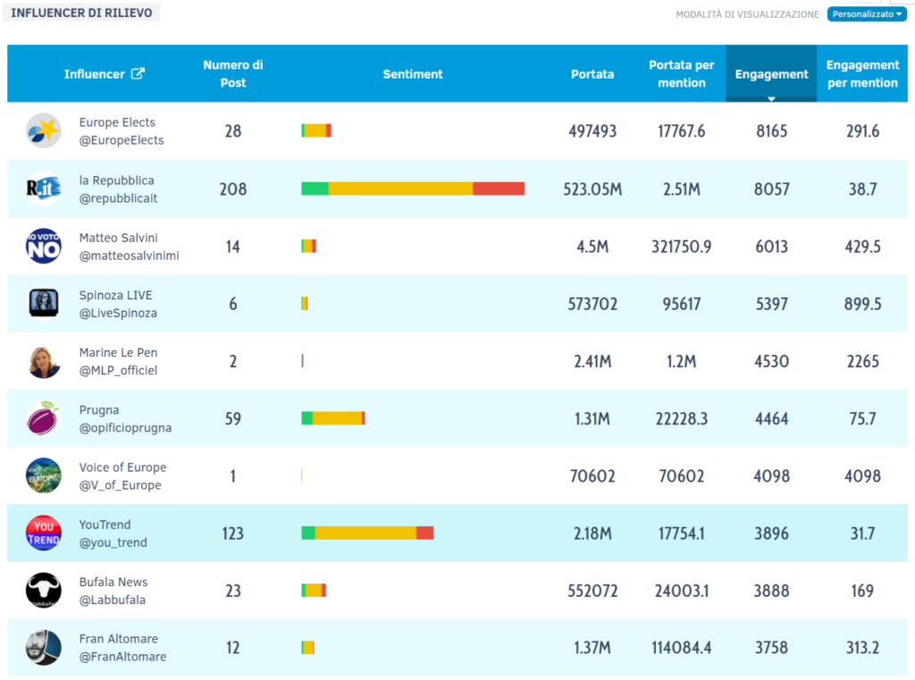Sort by Numero di Post column
Image resolution: width=915 pixels, height=680 pixels.
click(x=233, y=74)
